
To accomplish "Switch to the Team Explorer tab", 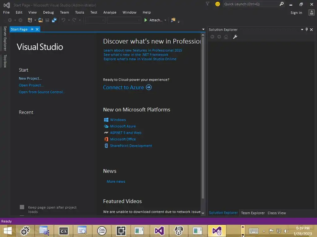I will click(253, 213).
